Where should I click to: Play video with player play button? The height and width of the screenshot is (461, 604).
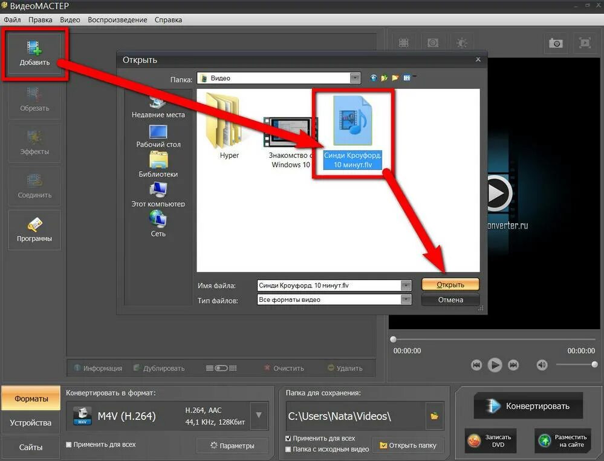[495, 365]
